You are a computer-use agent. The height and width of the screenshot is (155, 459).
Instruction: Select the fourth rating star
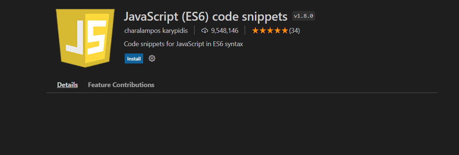pyautogui.click(x=277, y=31)
